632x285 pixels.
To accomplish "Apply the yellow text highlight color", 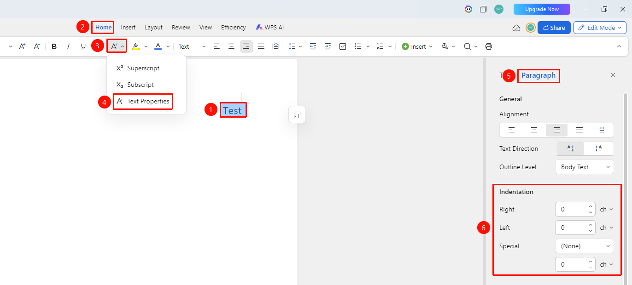I will (x=136, y=46).
